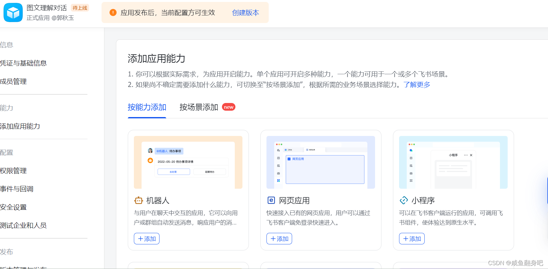Click the web app icon beside 网页应用
Viewport: 548px width, 269px height.
click(x=271, y=200)
